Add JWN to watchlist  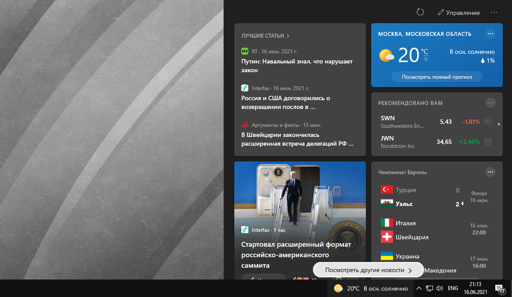[x=488, y=141]
